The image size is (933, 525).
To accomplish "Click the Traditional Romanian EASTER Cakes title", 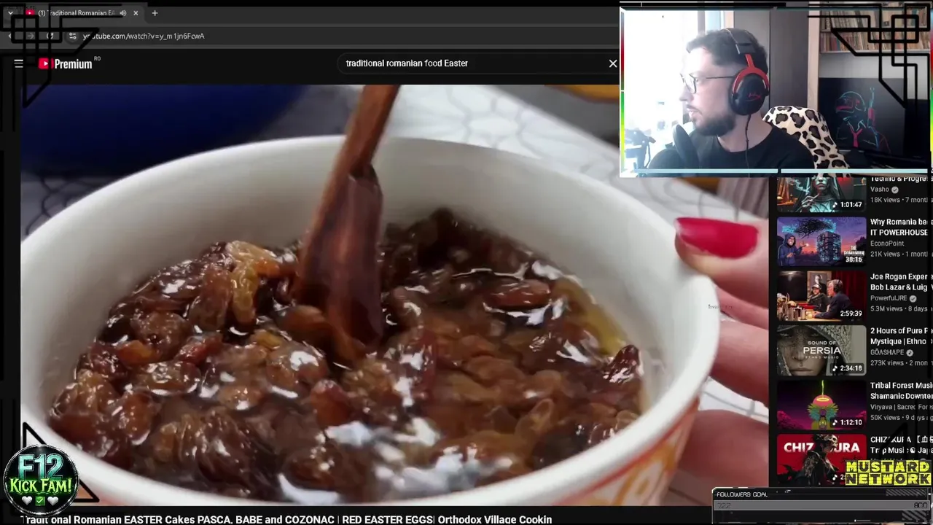I will [286, 519].
